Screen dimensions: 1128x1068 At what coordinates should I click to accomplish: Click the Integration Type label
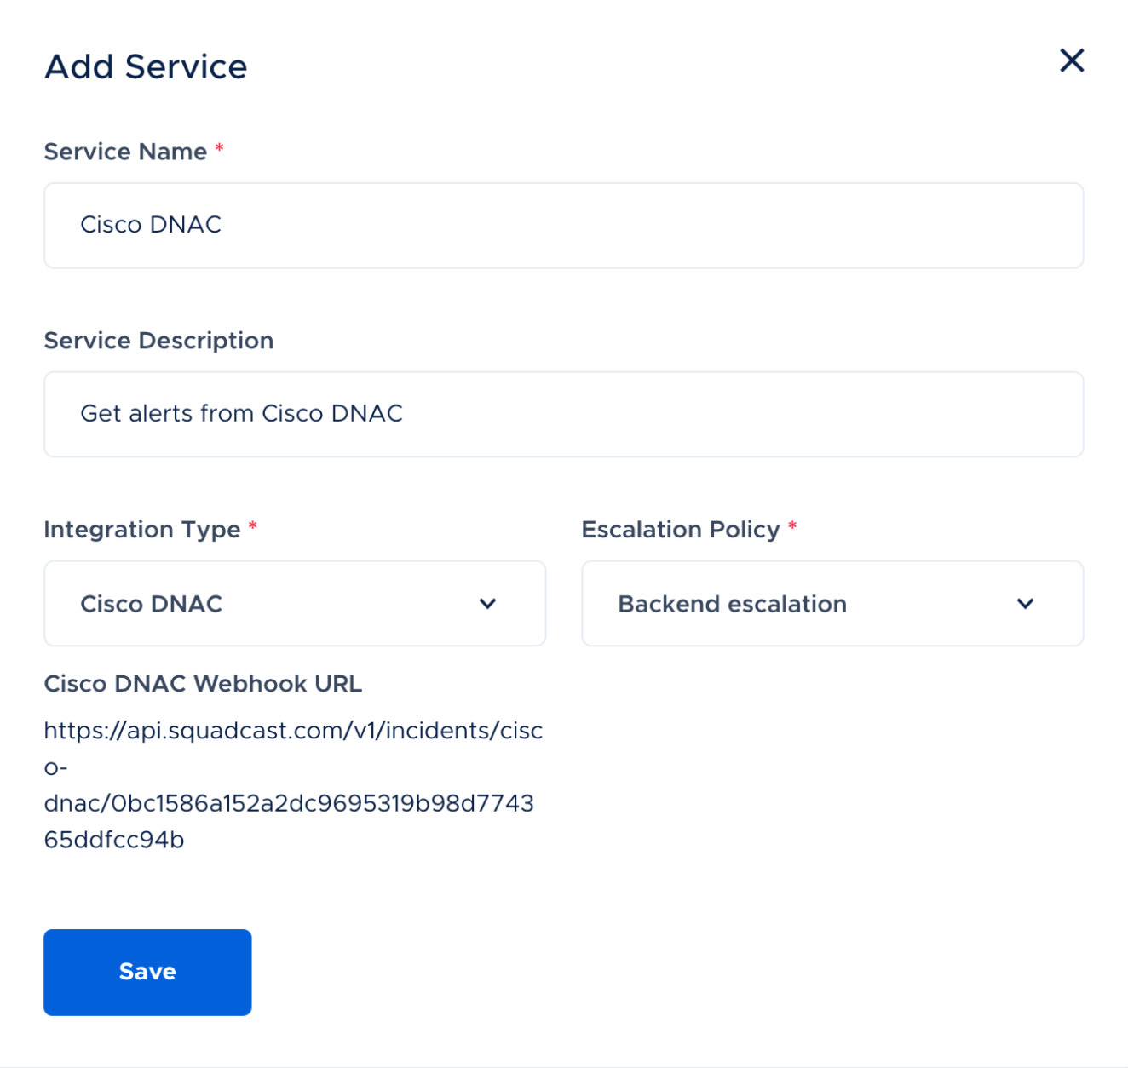point(142,530)
